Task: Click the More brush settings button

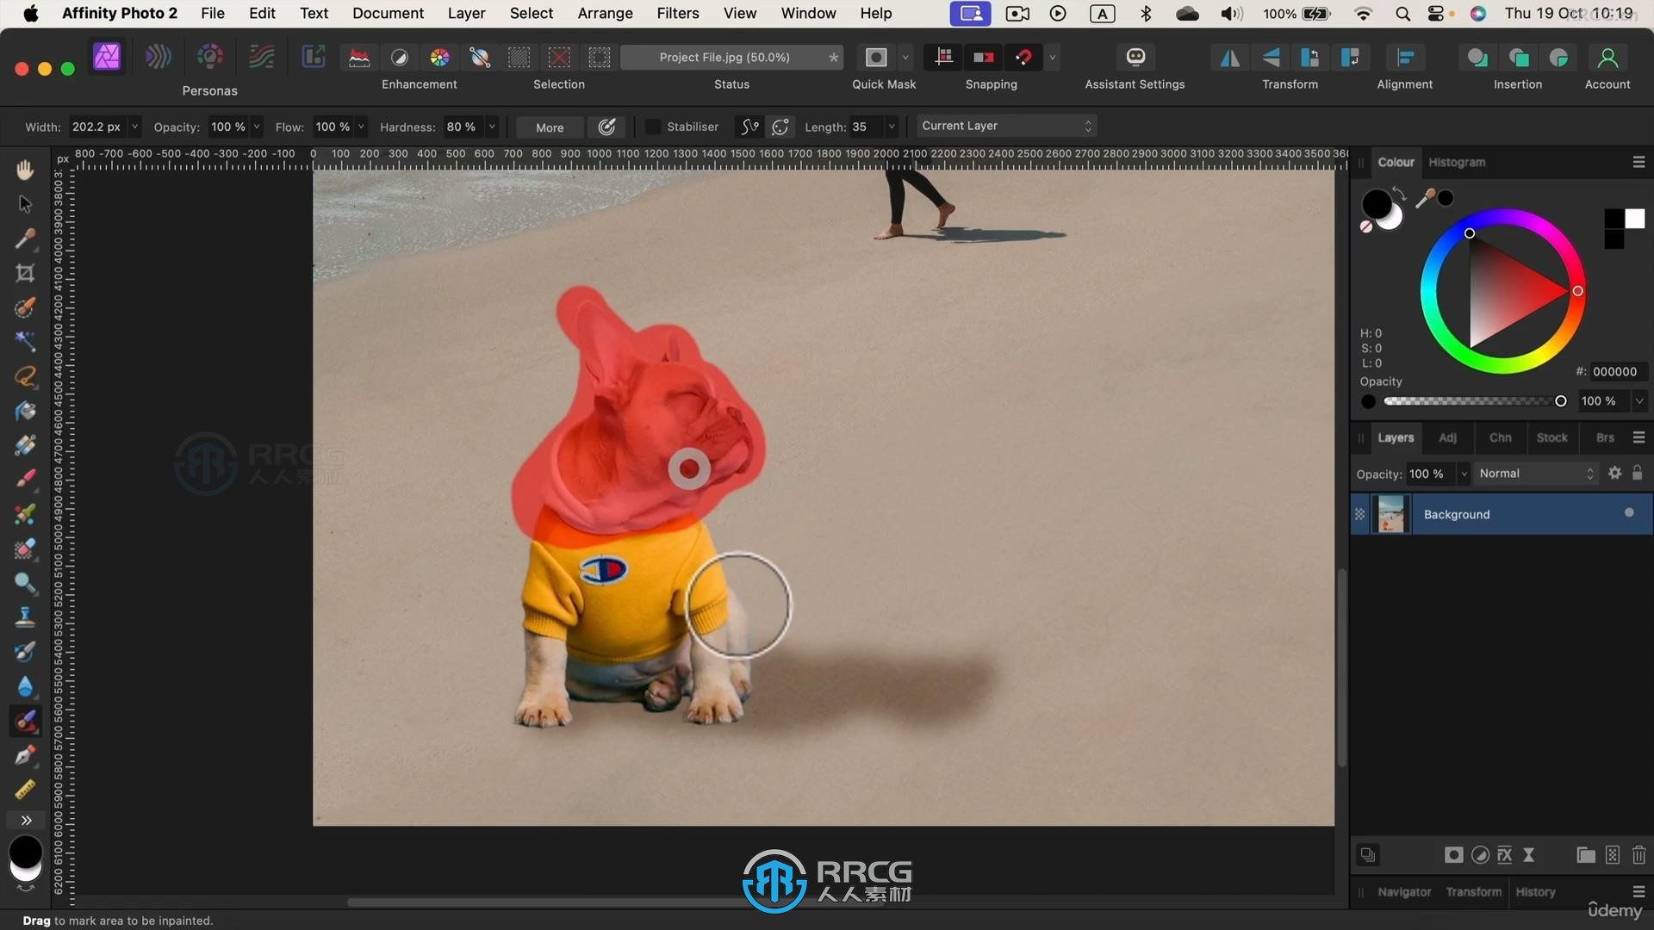Action: click(x=550, y=127)
